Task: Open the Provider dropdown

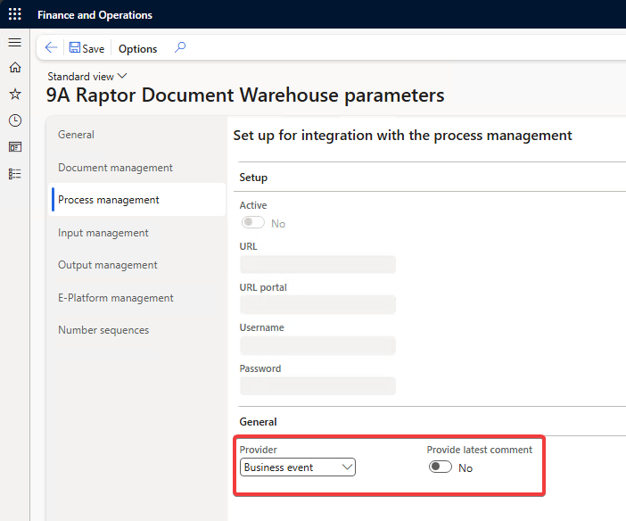Action: (x=298, y=467)
